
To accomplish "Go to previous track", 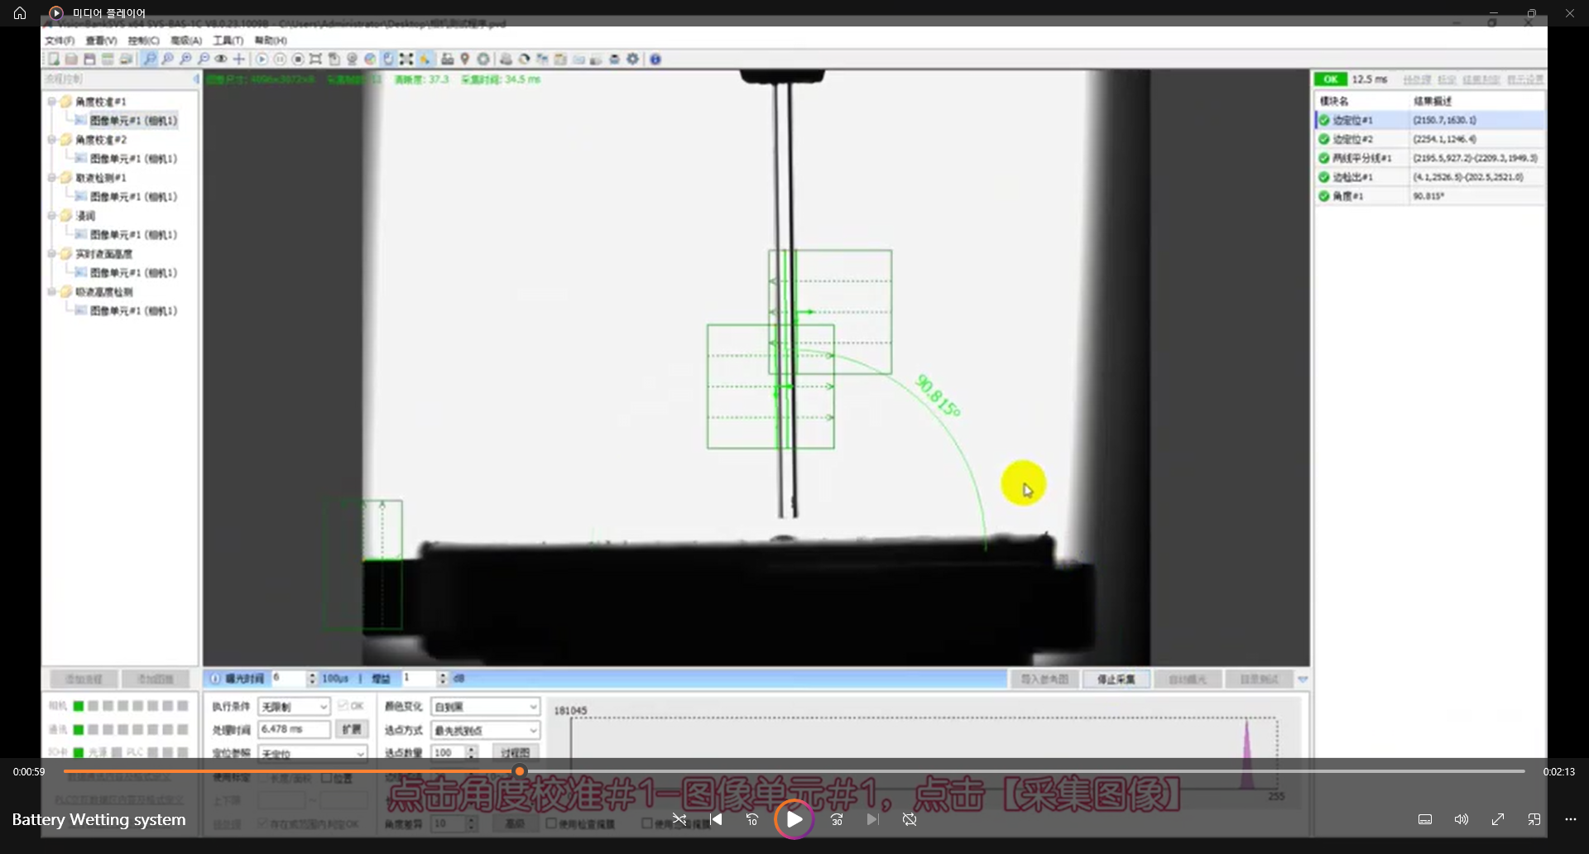I will [716, 819].
